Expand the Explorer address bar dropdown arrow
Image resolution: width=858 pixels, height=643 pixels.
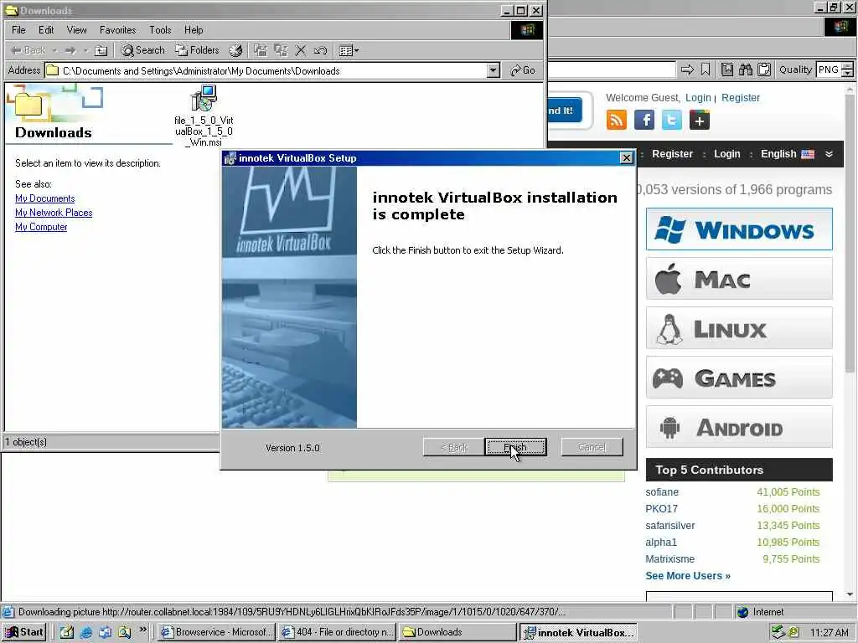click(x=493, y=70)
